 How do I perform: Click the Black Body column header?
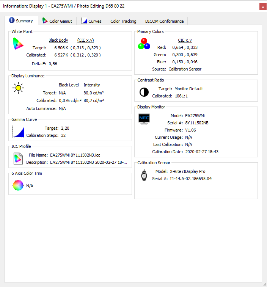pos(58,40)
